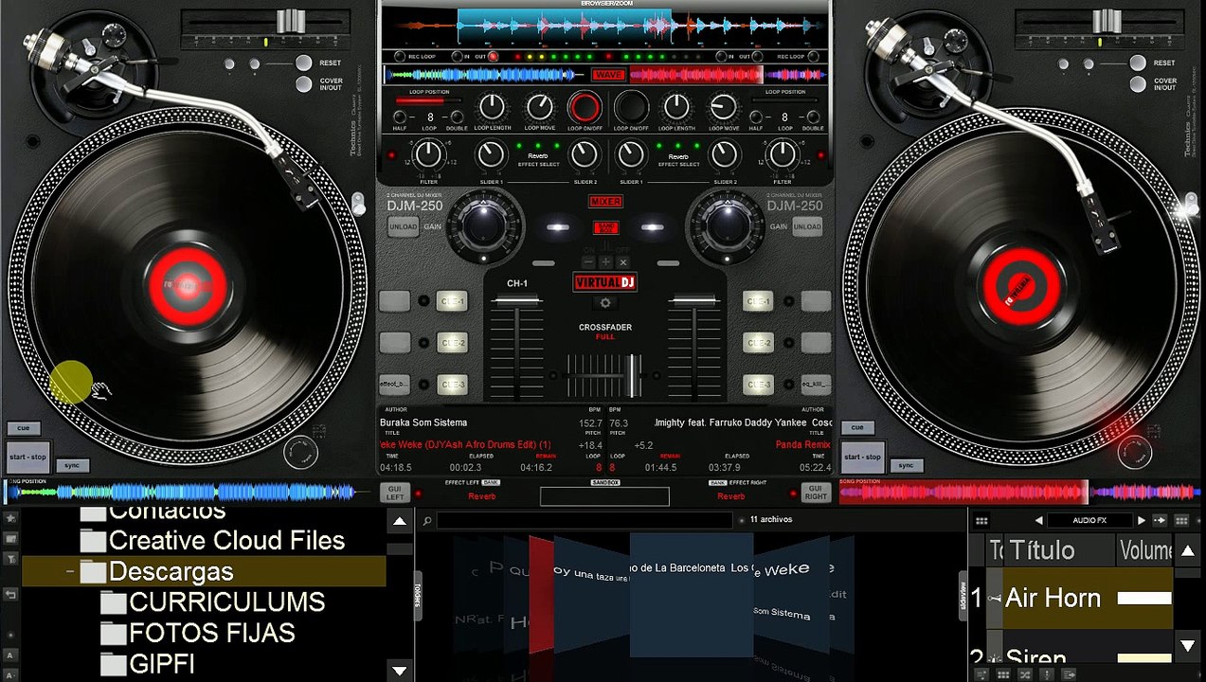Toggle the right deck LOOP ON/OFF button
Viewport: 1206px width, 682px height.
pos(631,107)
